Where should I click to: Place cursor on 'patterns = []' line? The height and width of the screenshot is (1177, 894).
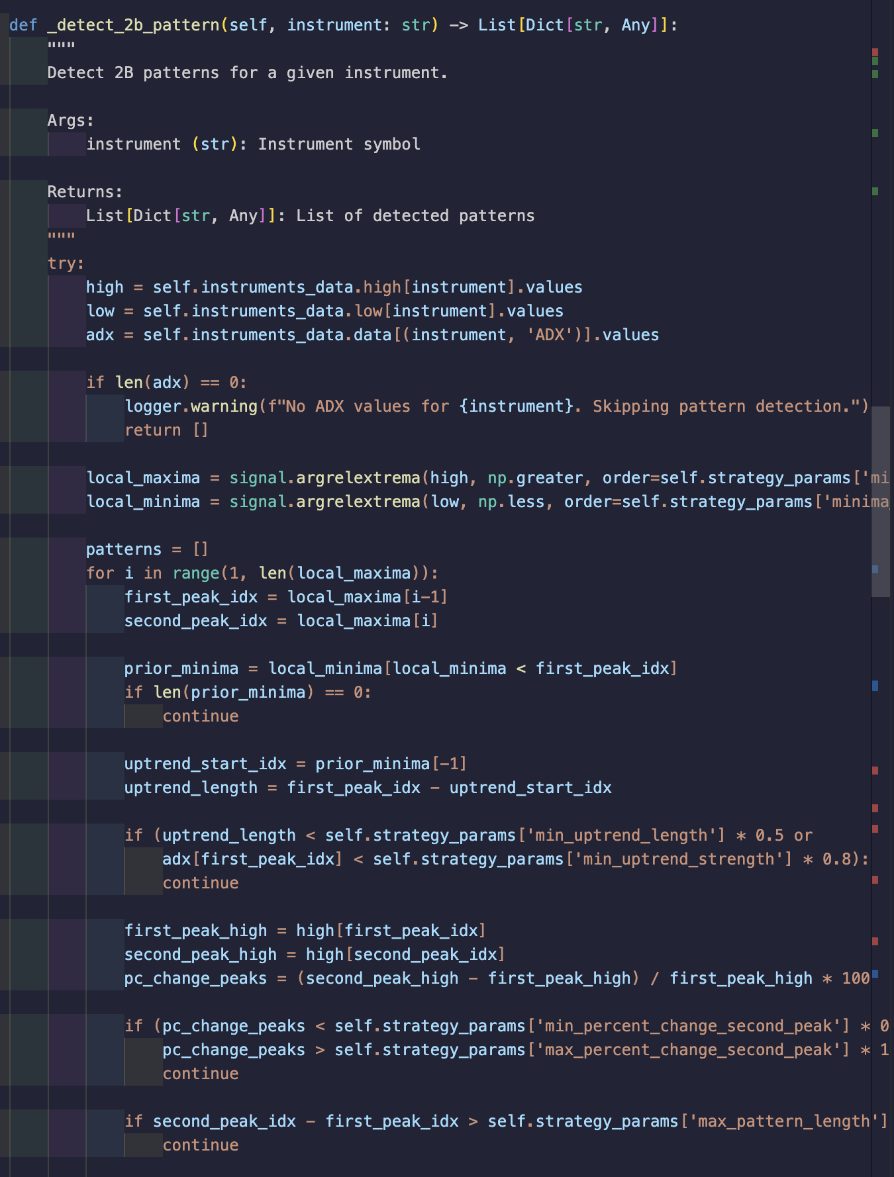pyautogui.click(x=147, y=549)
